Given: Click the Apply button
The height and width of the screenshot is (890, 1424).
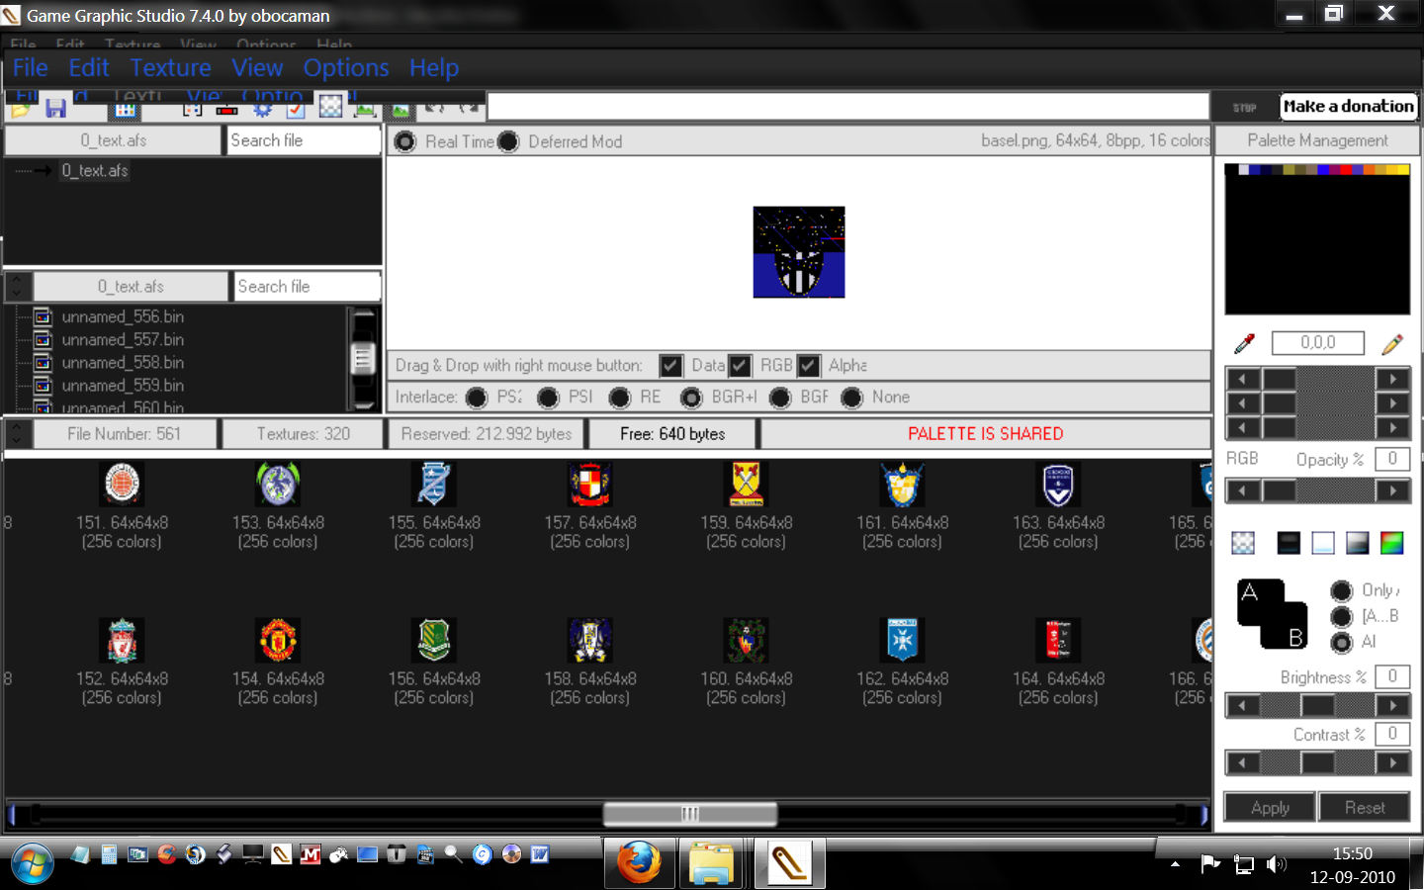Looking at the screenshot, I should pos(1270,808).
